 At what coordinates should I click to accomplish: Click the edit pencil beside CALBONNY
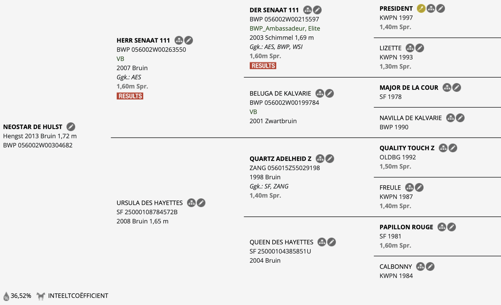click(x=430, y=267)
